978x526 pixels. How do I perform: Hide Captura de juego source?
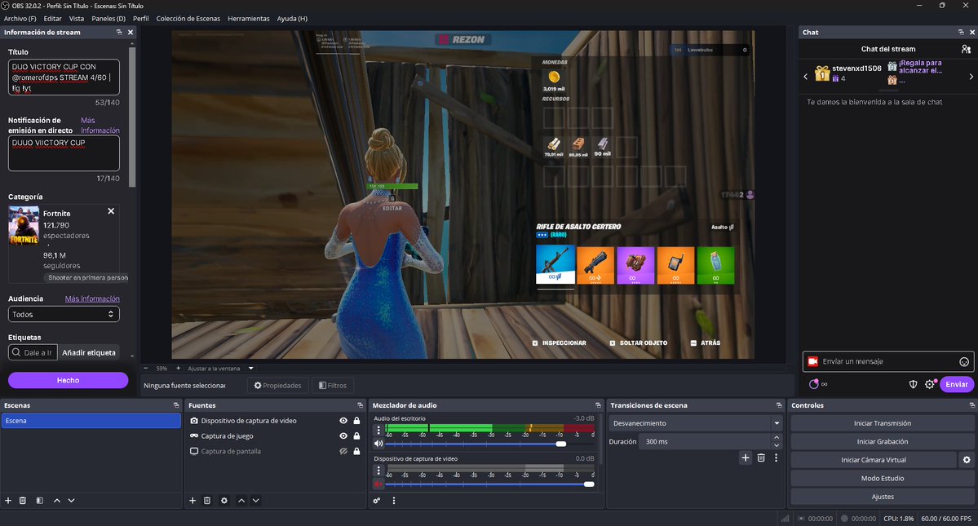click(x=343, y=436)
